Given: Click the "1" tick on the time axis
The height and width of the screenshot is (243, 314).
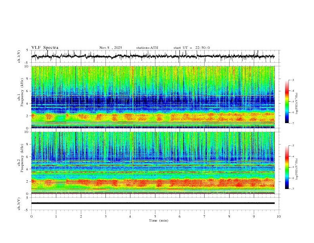Looking at the screenshot, I should (x=56, y=216).
